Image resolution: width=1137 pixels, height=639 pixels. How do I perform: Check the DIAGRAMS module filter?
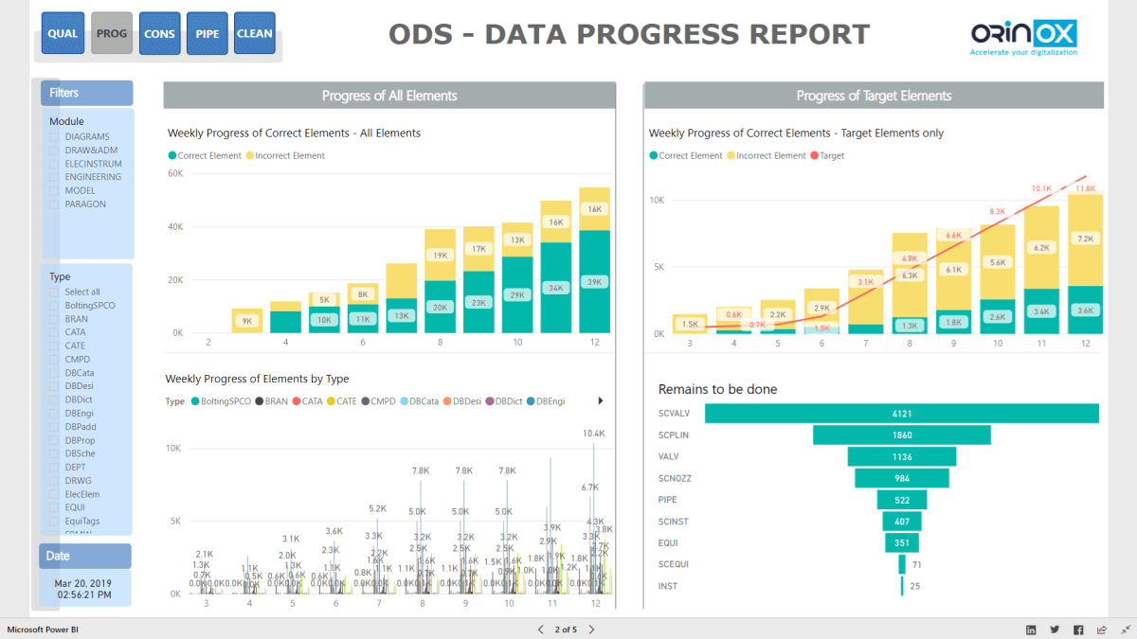[55, 137]
